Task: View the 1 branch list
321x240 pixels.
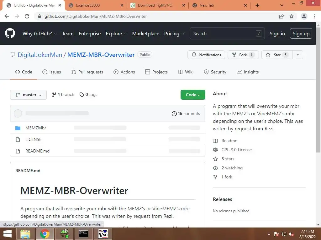Action: pos(63,94)
